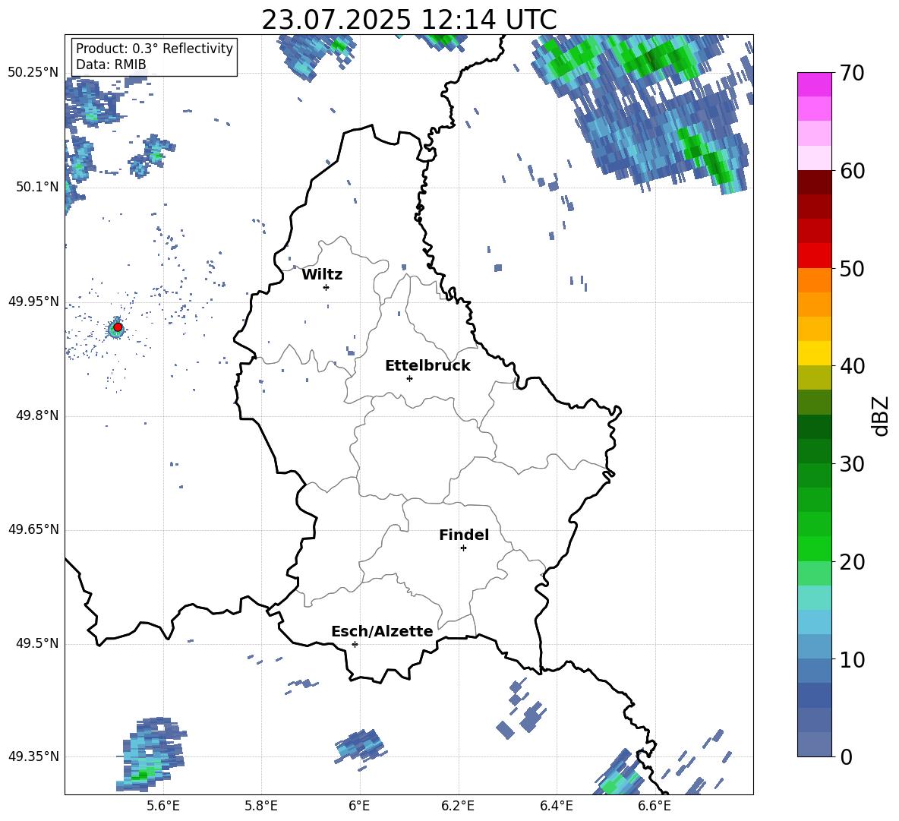Click the 5.6°E longitude label
899x821 pixels.
162,807
